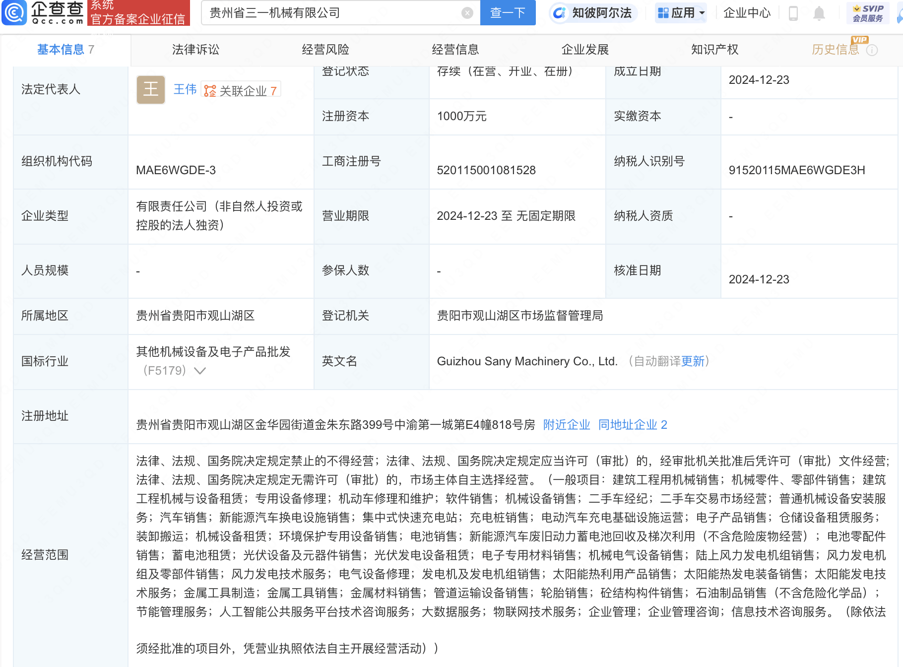Select registered capital 1000万元
The height and width of the screenshot is (667, 903).
(462, 117)
